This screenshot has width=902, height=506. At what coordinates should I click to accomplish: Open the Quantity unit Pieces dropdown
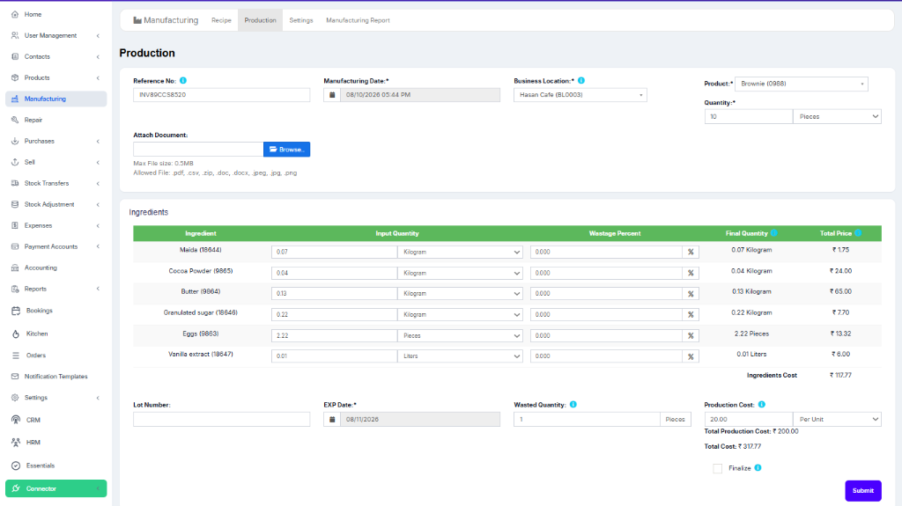click(x=837, y=117)
